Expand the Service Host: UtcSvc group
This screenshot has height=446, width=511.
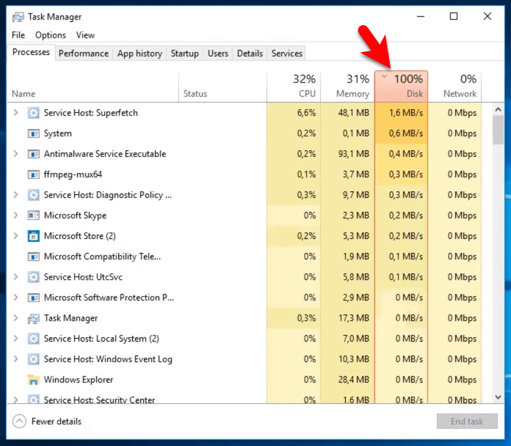(15, 277)
